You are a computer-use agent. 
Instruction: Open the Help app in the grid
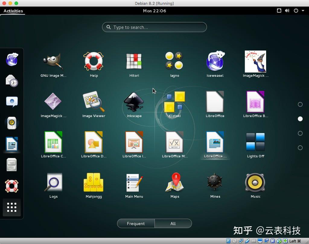pos(94,64)
